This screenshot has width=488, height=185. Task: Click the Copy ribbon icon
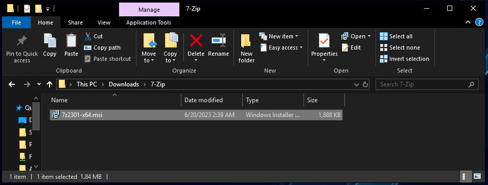[x=50, y=41]
